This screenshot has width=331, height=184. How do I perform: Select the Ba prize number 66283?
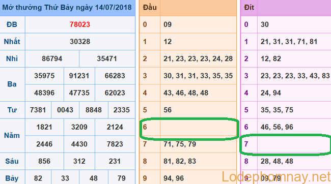[115, 76]
